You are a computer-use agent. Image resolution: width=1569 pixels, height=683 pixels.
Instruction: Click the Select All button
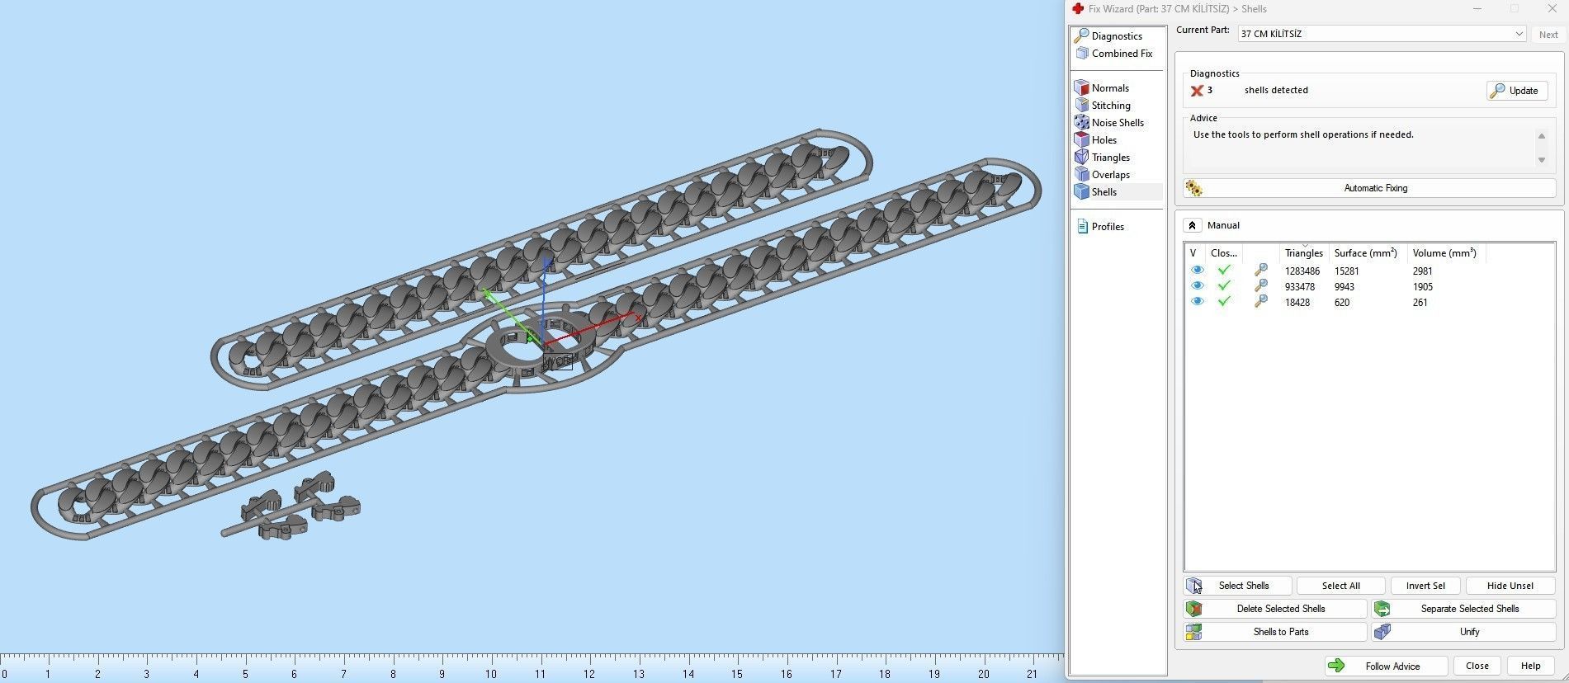coord(1340,586)
